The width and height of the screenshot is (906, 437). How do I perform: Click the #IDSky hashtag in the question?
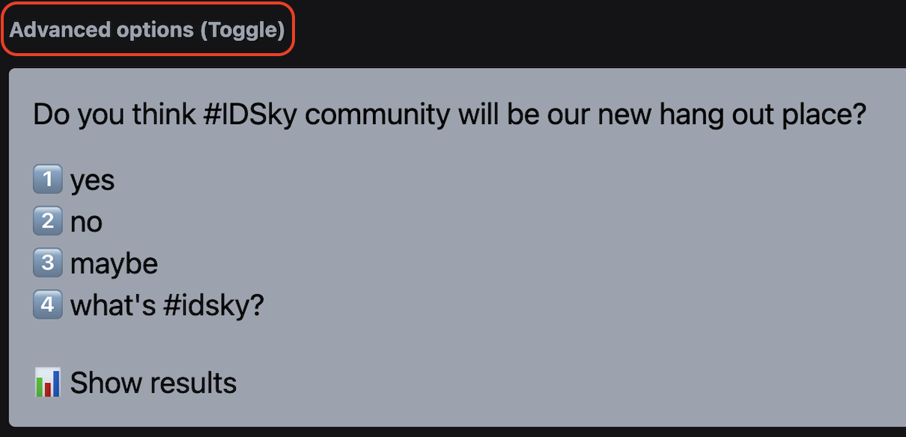click(x=251, y=115)
